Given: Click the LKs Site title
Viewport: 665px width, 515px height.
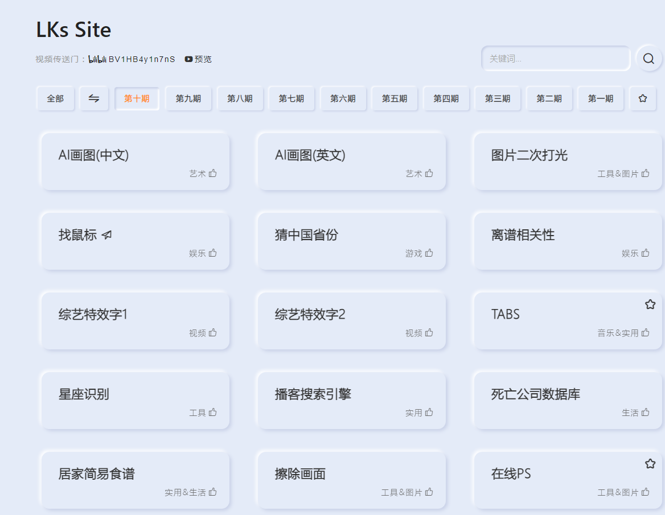Looking at the screenshot, I should pyautogui.click(x=73, y=30).
